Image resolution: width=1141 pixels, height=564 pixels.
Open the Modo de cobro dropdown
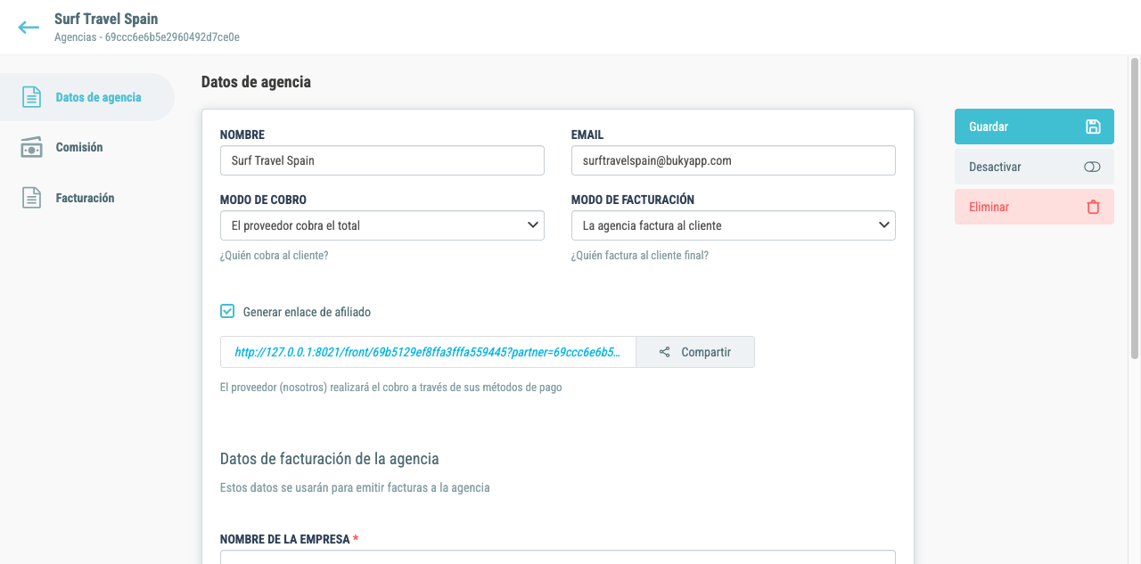(382, 225)
